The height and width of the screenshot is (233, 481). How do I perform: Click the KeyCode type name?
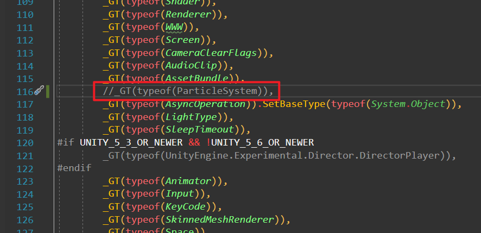click(186, 206)
